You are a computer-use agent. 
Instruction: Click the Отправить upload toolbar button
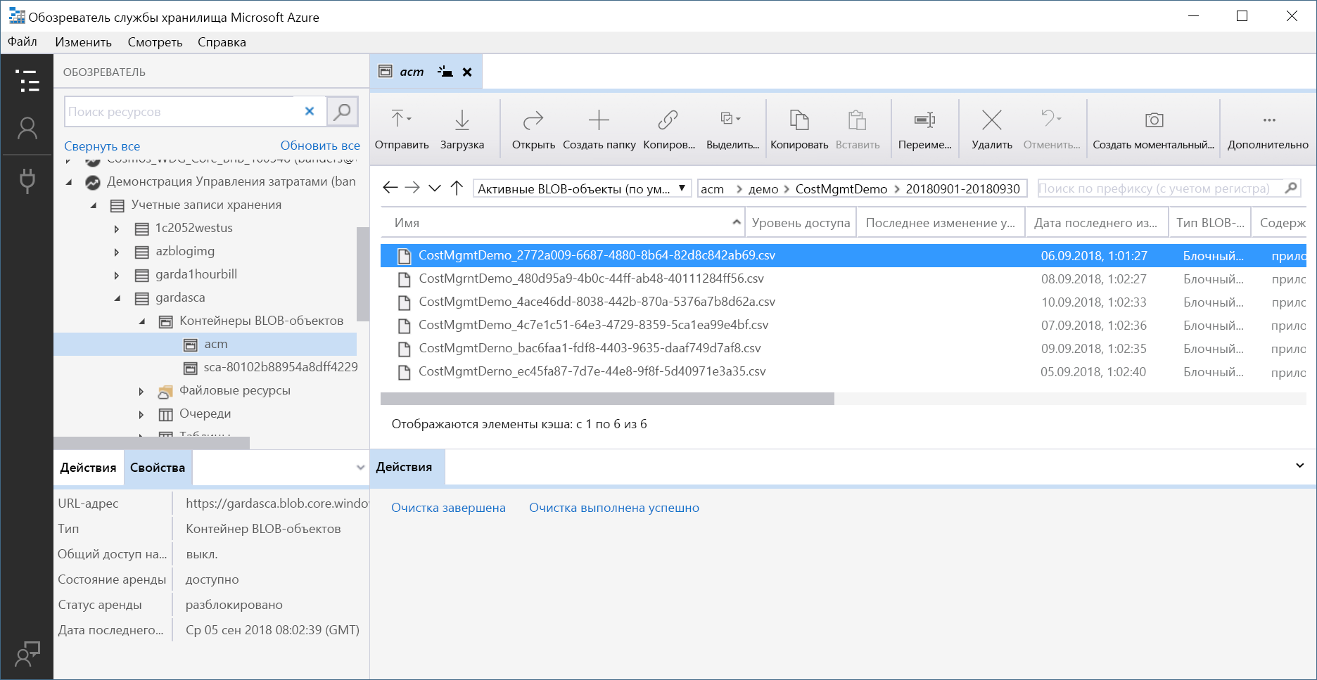402,129
